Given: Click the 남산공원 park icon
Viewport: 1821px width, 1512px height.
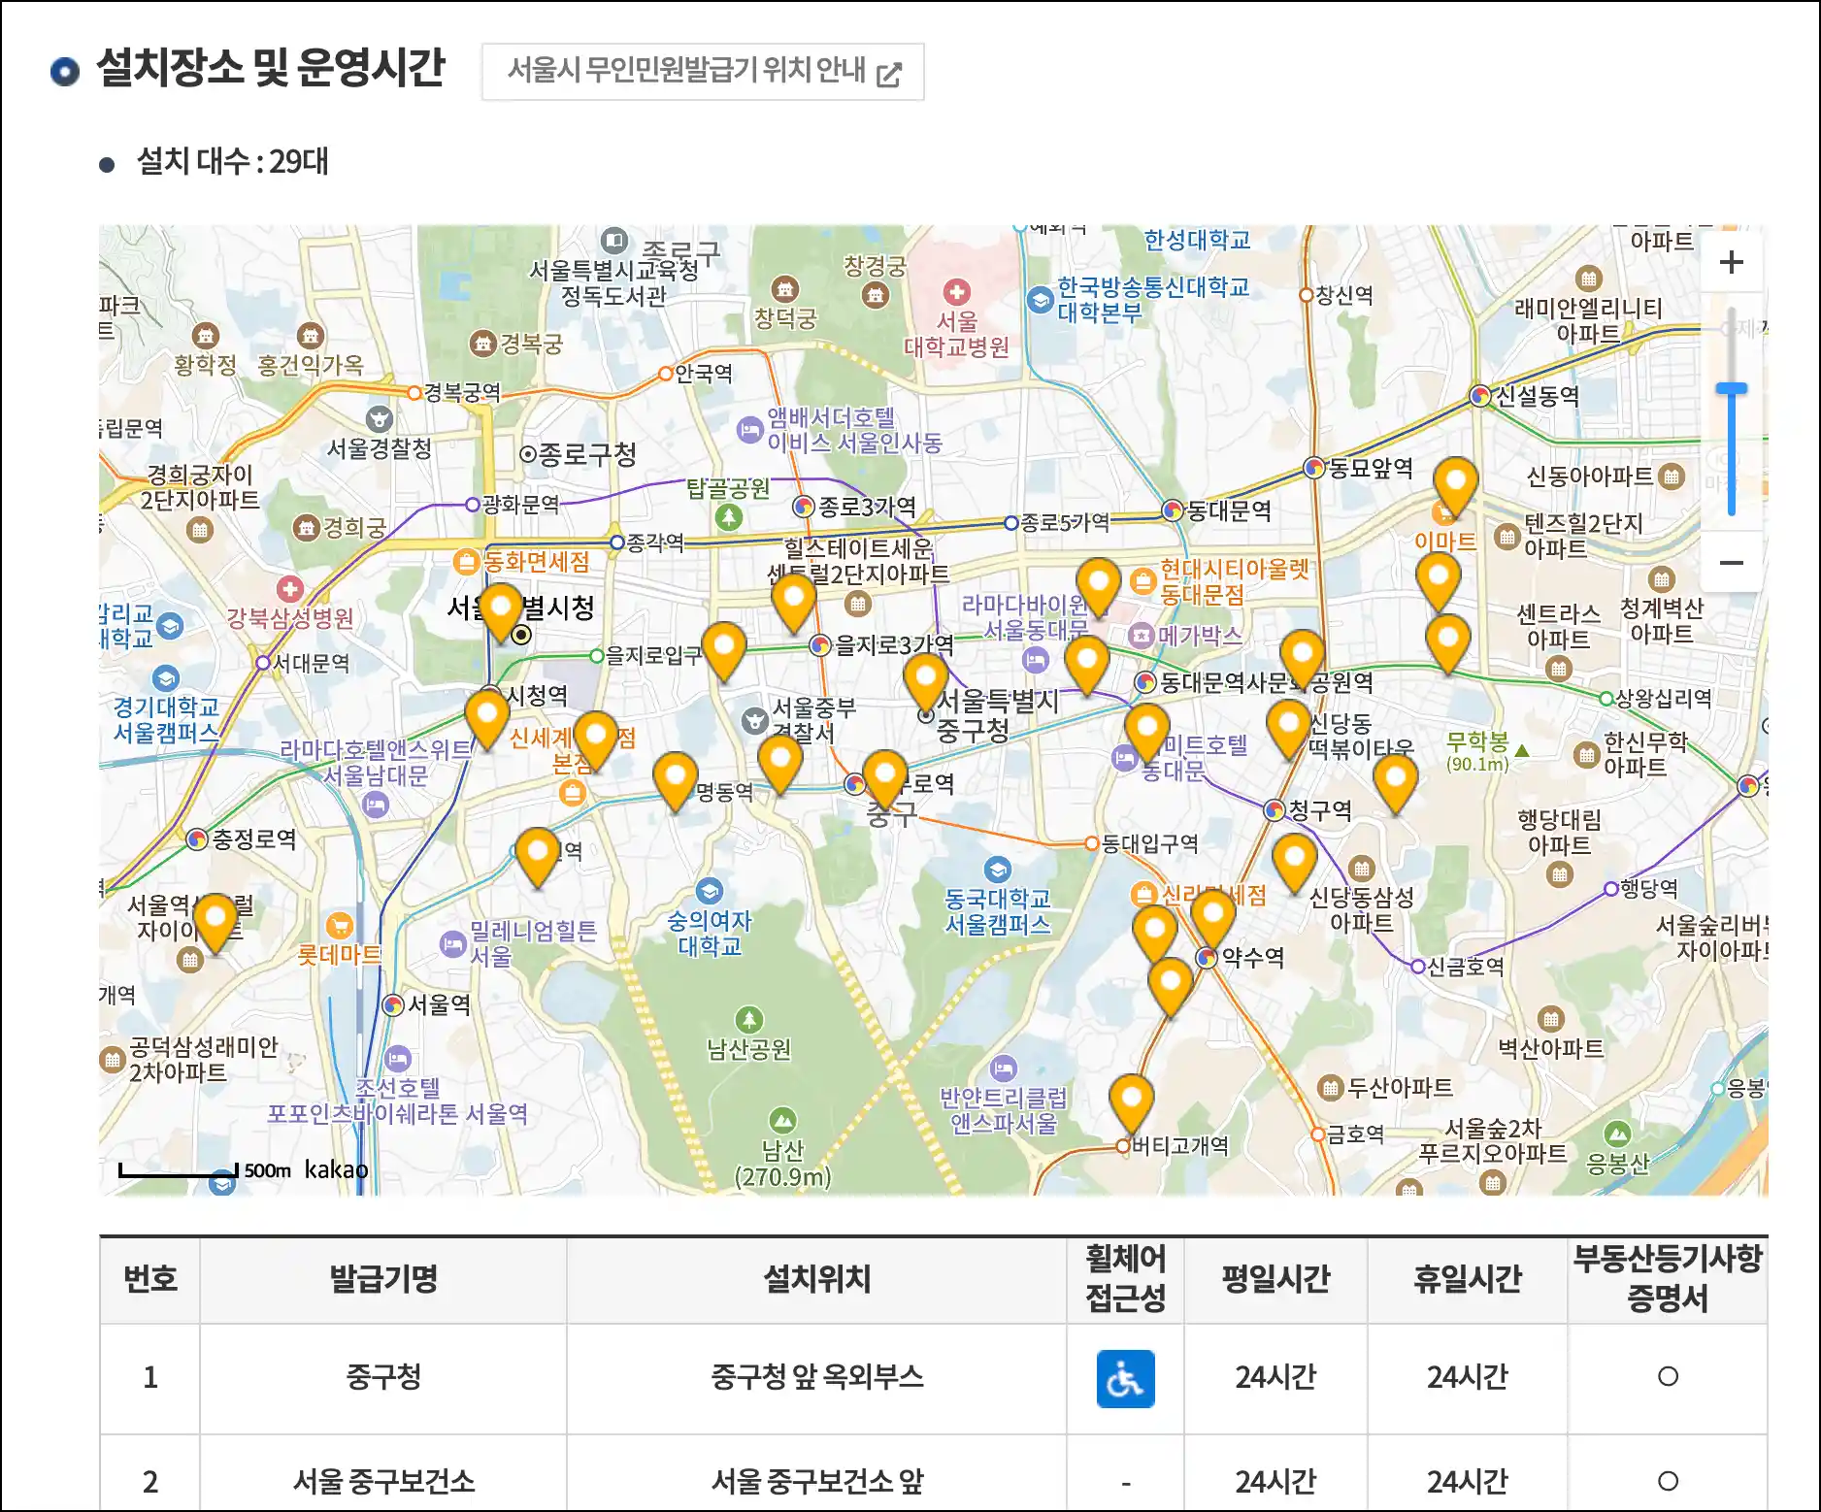Looking at the screenshot, I should click(x=748, y=1020).
